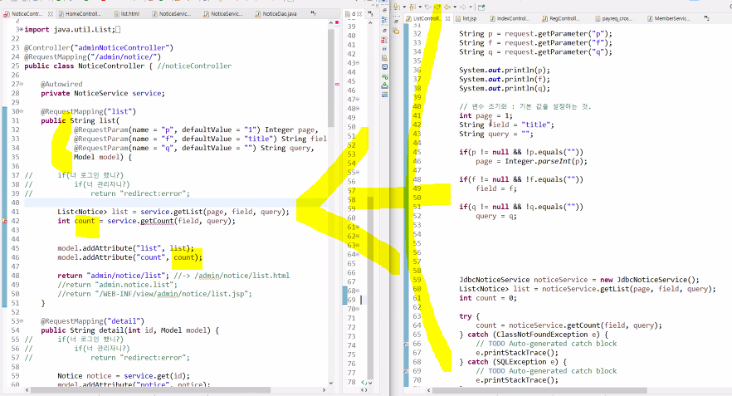
Task: Collapse the fold at line 55 in the middle editor
Action: pos(358,173)
